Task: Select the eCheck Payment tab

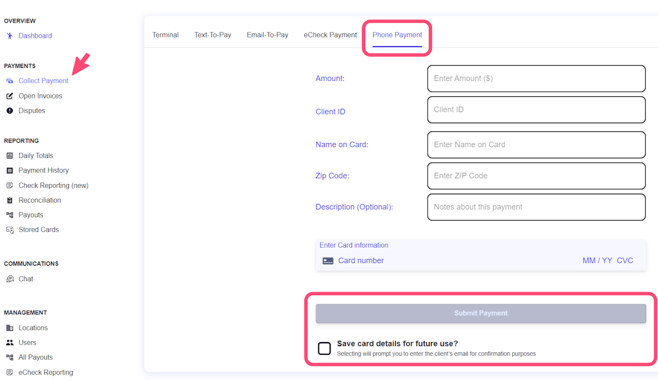Action: tap(330, 35)
